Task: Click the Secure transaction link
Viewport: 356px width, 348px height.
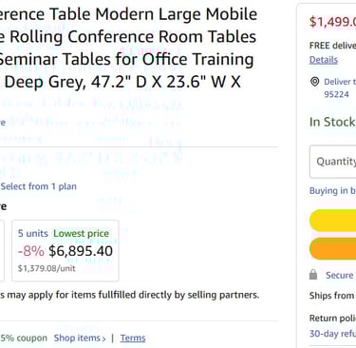Action: point(341,275)
